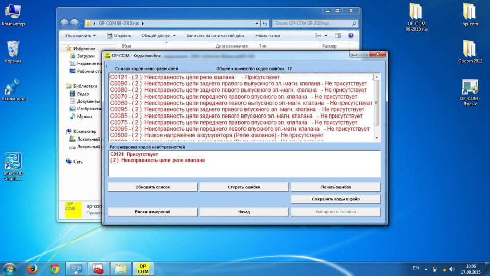
Task: Click the Блоки измерений button
Action: 153,212
